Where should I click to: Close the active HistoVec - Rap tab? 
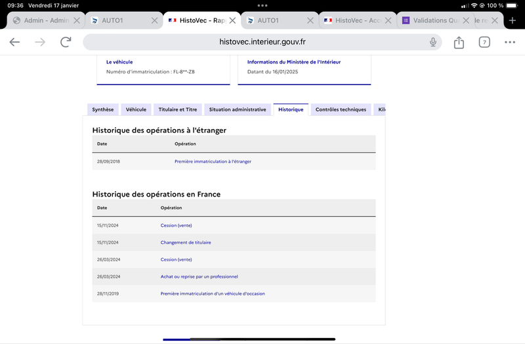232,20
